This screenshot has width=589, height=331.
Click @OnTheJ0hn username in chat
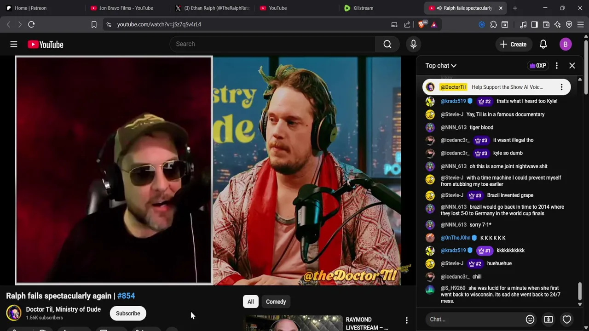point(456,238)
